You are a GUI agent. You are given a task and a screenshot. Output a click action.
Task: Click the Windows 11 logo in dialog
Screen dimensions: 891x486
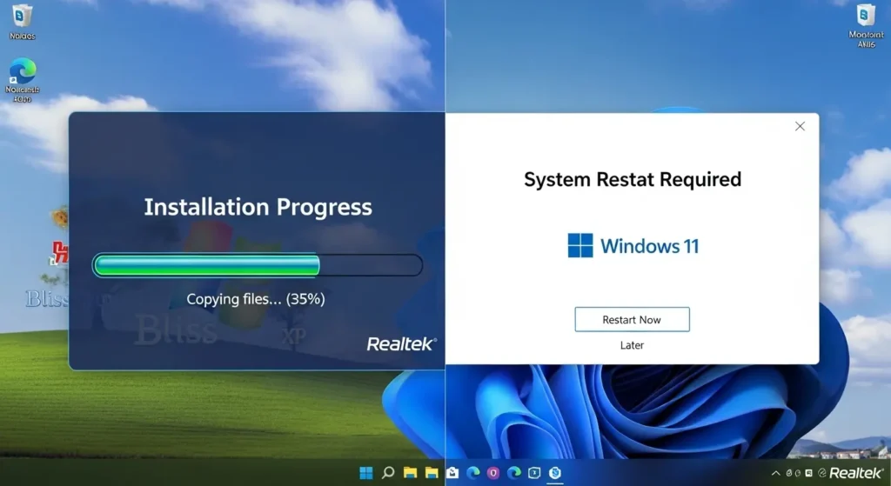coord(633,246)
